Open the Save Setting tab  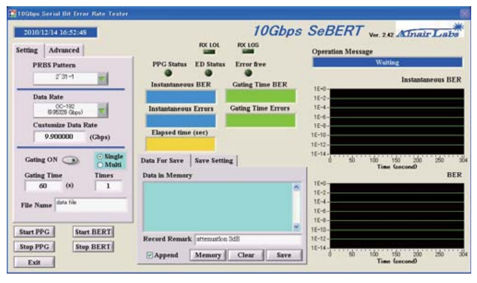tap(214, 160)
